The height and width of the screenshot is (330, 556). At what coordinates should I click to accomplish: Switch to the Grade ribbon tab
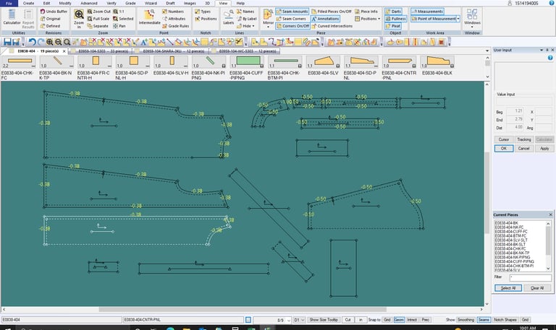(x=130, y=3)
